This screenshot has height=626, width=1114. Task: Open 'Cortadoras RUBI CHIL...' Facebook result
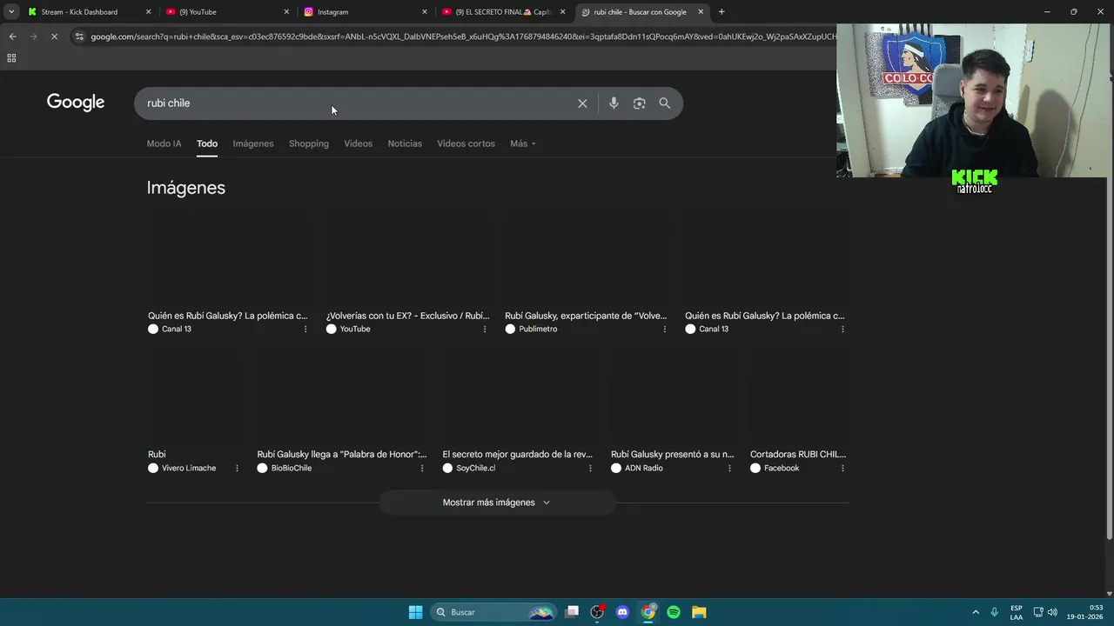pyautogui.click(x=798, y=454)
